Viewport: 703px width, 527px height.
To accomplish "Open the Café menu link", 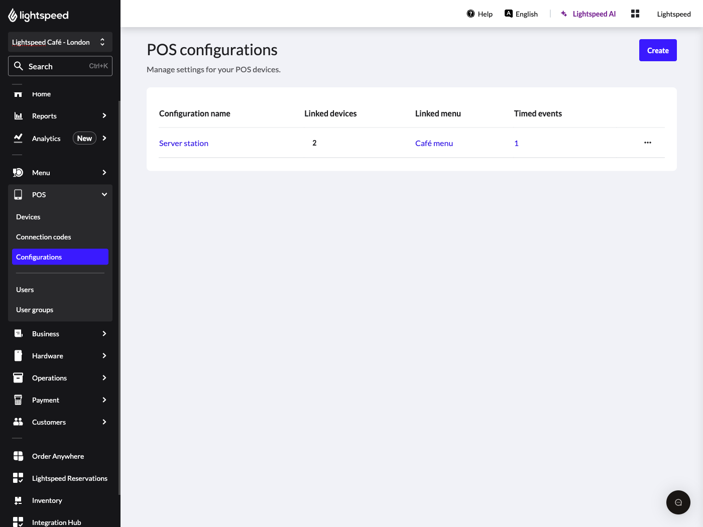I will [434, 143].
